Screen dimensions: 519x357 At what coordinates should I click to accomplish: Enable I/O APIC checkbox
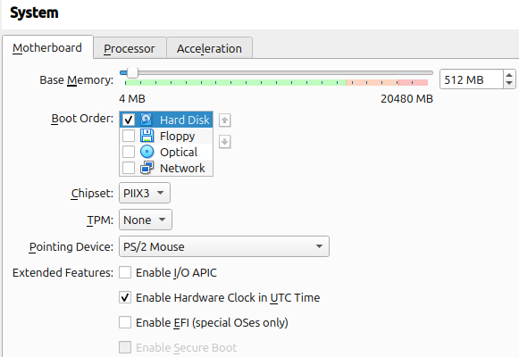click(x=125, y=273)
